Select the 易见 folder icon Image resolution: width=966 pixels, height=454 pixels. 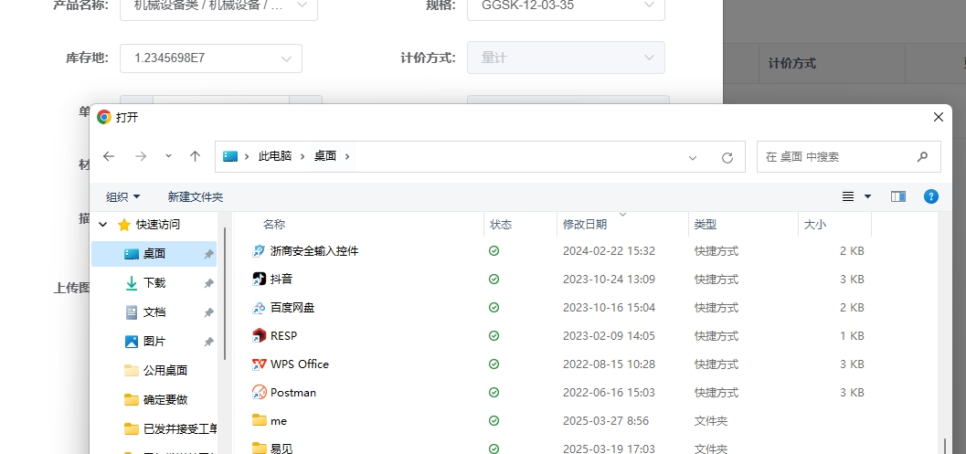click(x=259, y=448)
